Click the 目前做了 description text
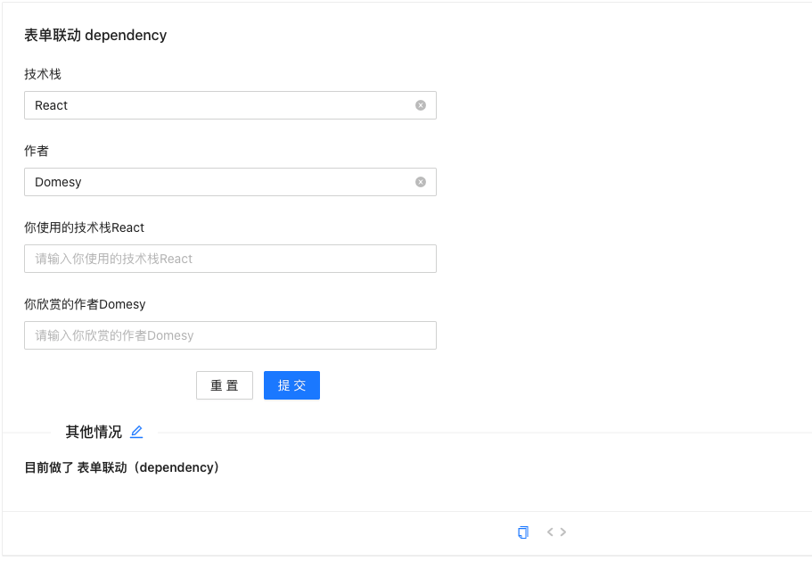This screenshot has height=561, width=812. (x=48, y=467)
